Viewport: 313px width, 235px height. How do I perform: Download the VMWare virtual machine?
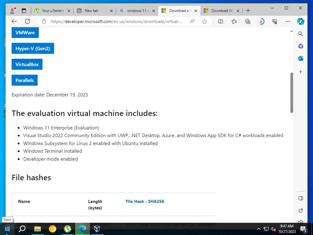(x=25, y=32)
